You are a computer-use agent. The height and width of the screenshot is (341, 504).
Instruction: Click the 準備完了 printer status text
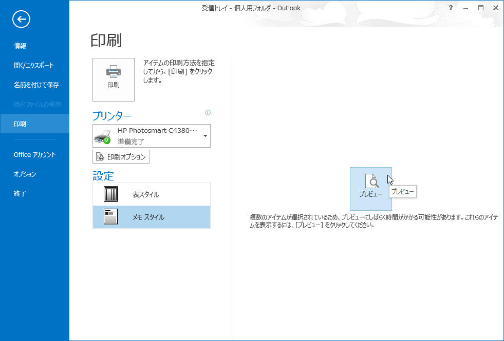131,141
